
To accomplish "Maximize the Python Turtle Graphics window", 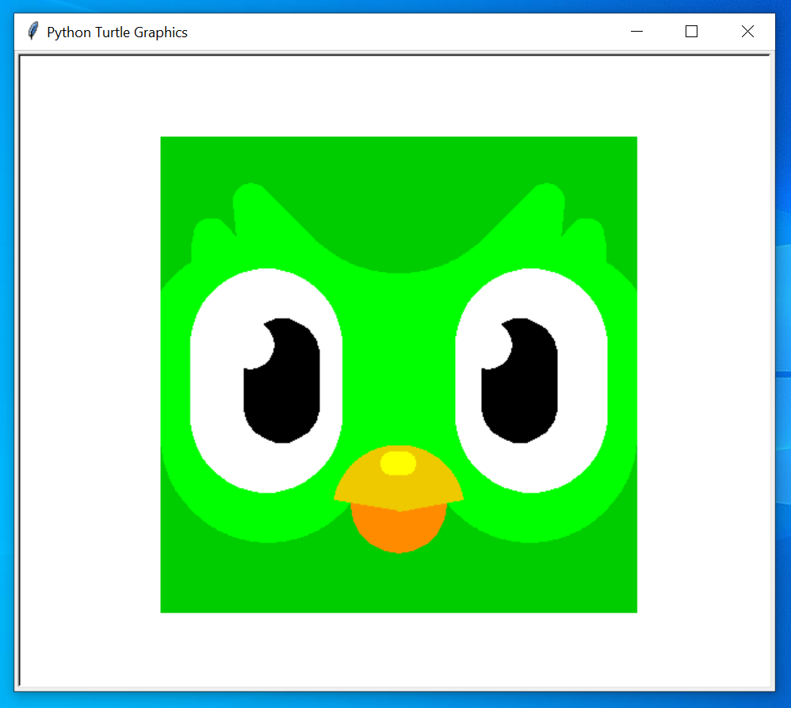I will (x=692, y=31).
